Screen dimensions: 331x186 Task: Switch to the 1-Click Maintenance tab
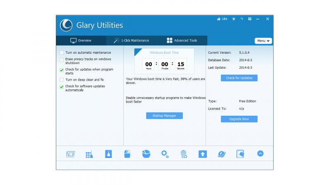pos(132,41)
